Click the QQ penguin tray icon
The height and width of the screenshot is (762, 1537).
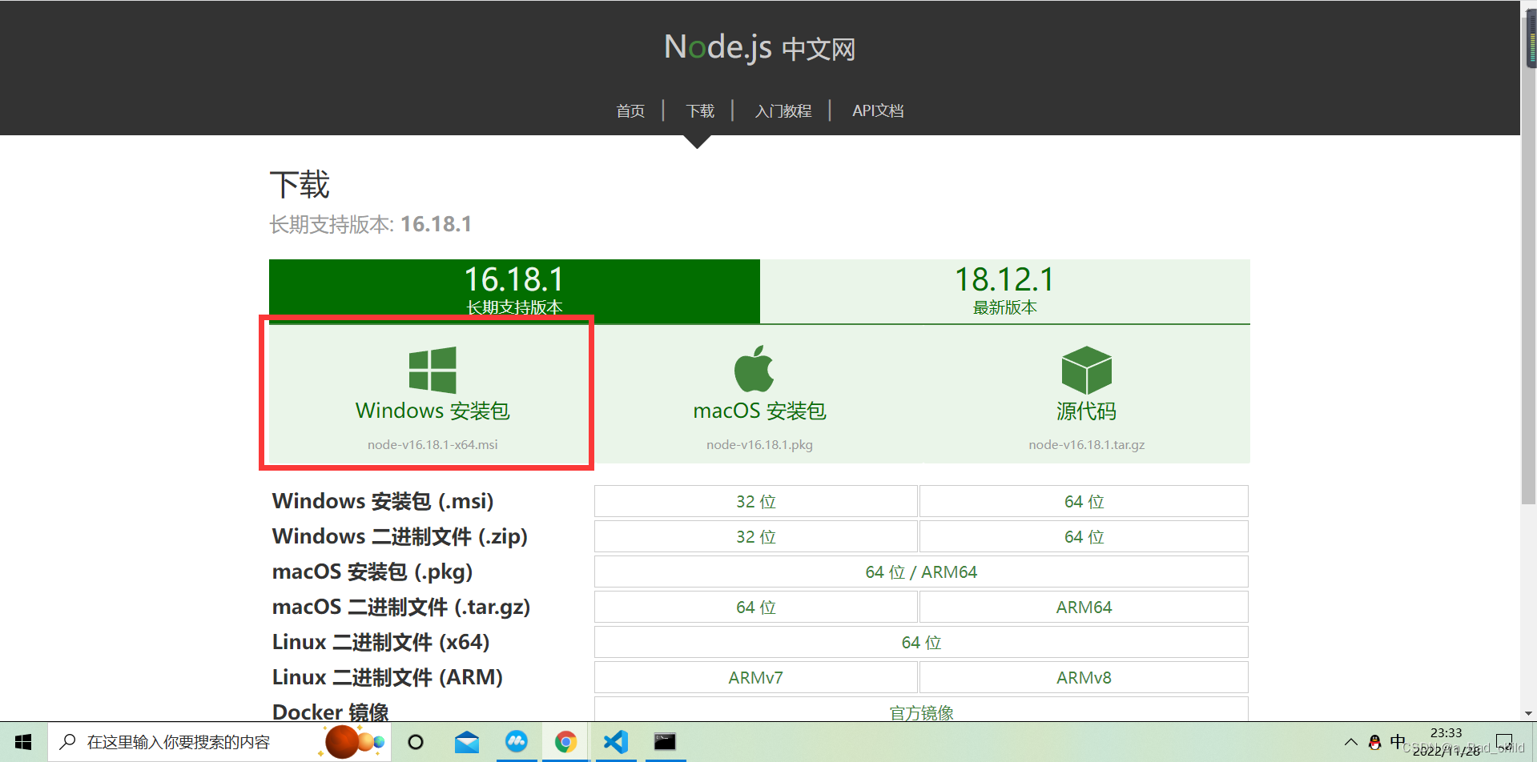click(1374, 742)
